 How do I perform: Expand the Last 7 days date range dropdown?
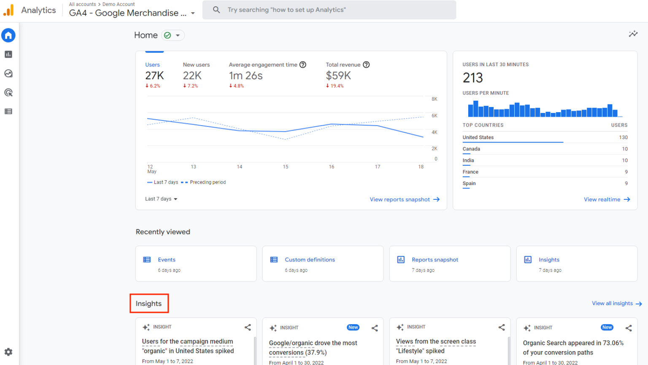[161, 199]
